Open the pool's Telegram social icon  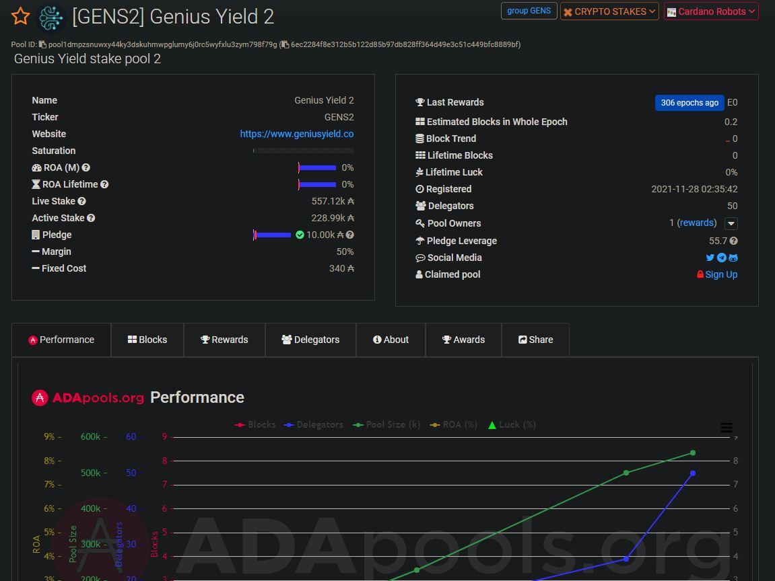(x=722, y=258)
